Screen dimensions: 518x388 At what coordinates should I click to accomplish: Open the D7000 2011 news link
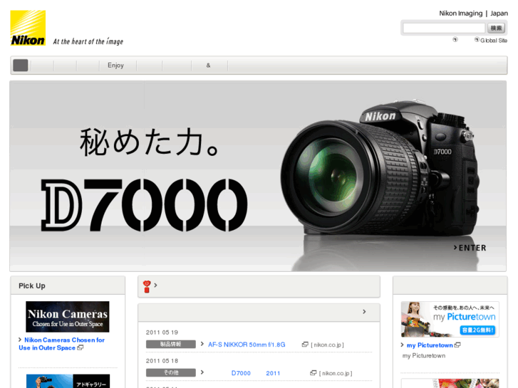256,373
